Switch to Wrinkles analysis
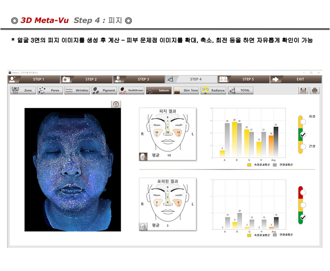Viewport: 330px width, 271px height. point(76,90)
